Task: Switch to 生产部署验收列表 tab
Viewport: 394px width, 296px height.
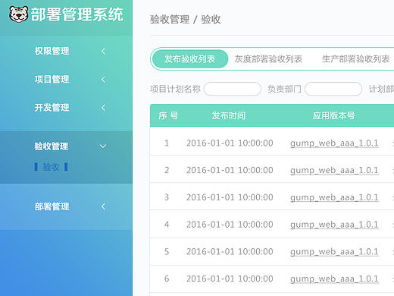Action: [355, 59]
